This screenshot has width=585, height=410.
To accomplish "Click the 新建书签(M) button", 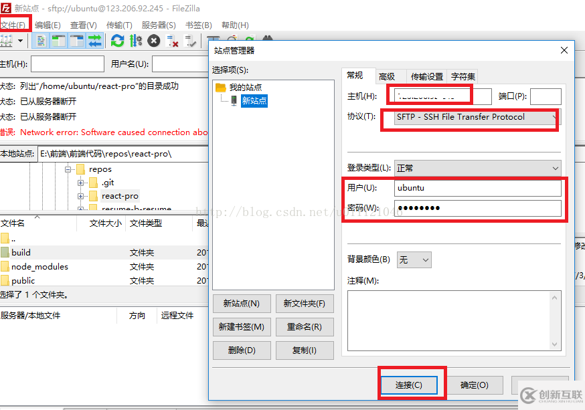I will 242,327.
